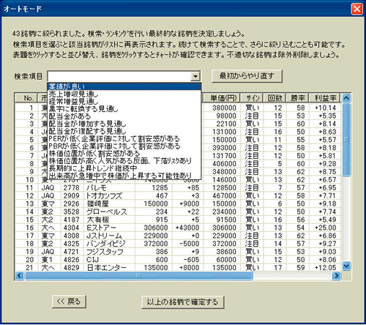Image resolution: width=366 pixels, height=325 pixels.
Task: Select stock row 篠崎屋
Action: point(178,203)
